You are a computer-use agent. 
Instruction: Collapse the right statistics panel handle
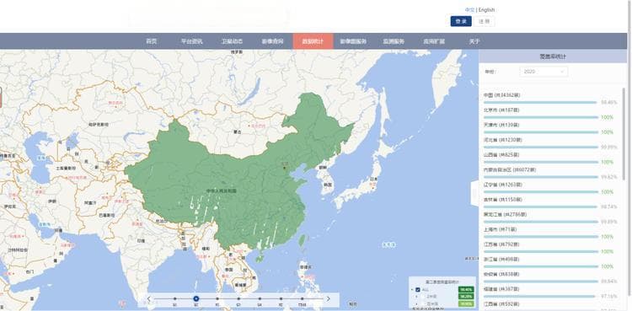474,194
